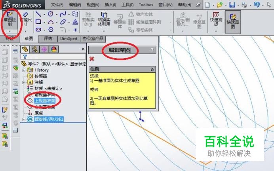Open Line tool dropdown arrow

click(44, 14)
